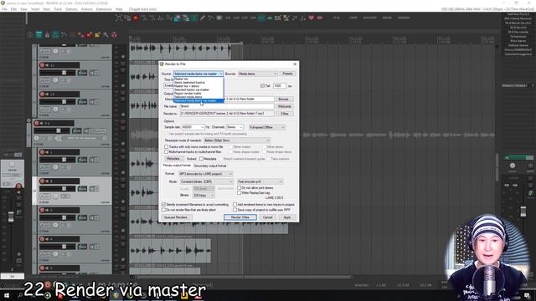Click the Wildcards button
The height and width of the screenshot is (301, 536).
(x=285, y=106)
